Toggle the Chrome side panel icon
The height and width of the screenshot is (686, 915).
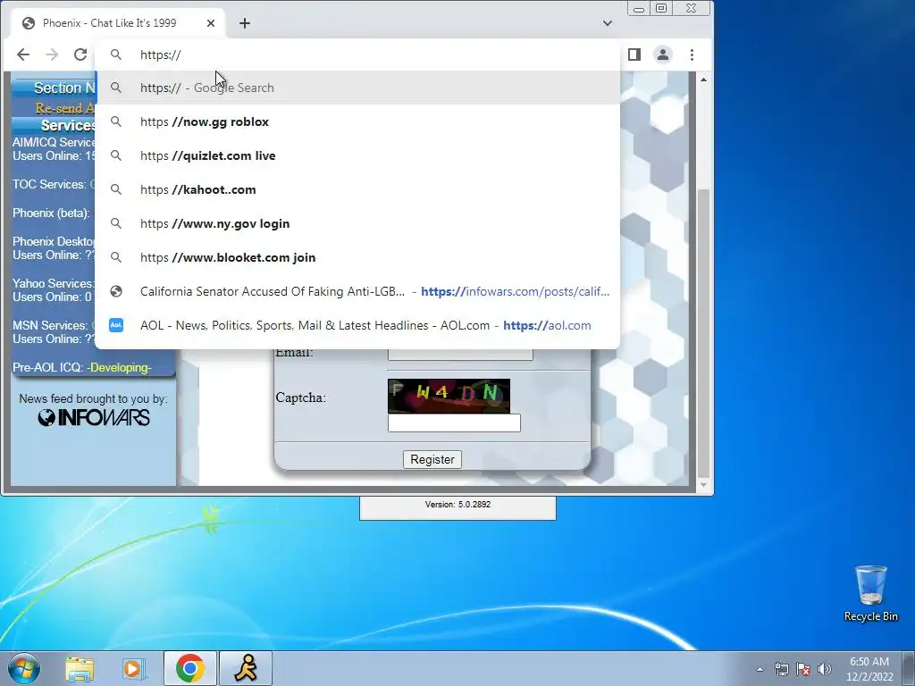click(x=634, y=54)
